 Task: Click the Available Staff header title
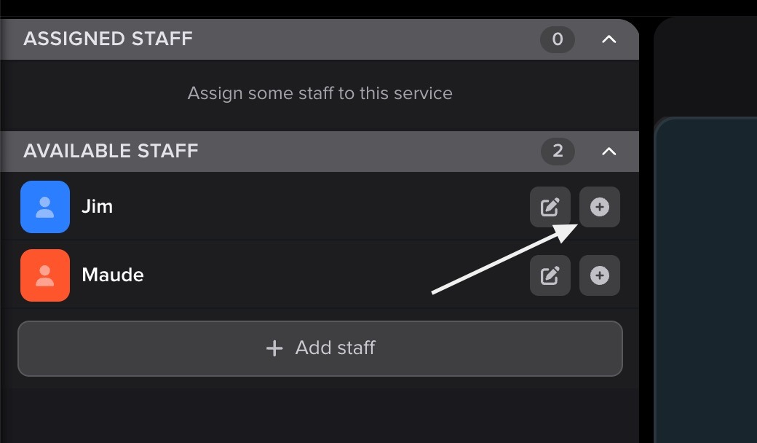coord(111,151)
